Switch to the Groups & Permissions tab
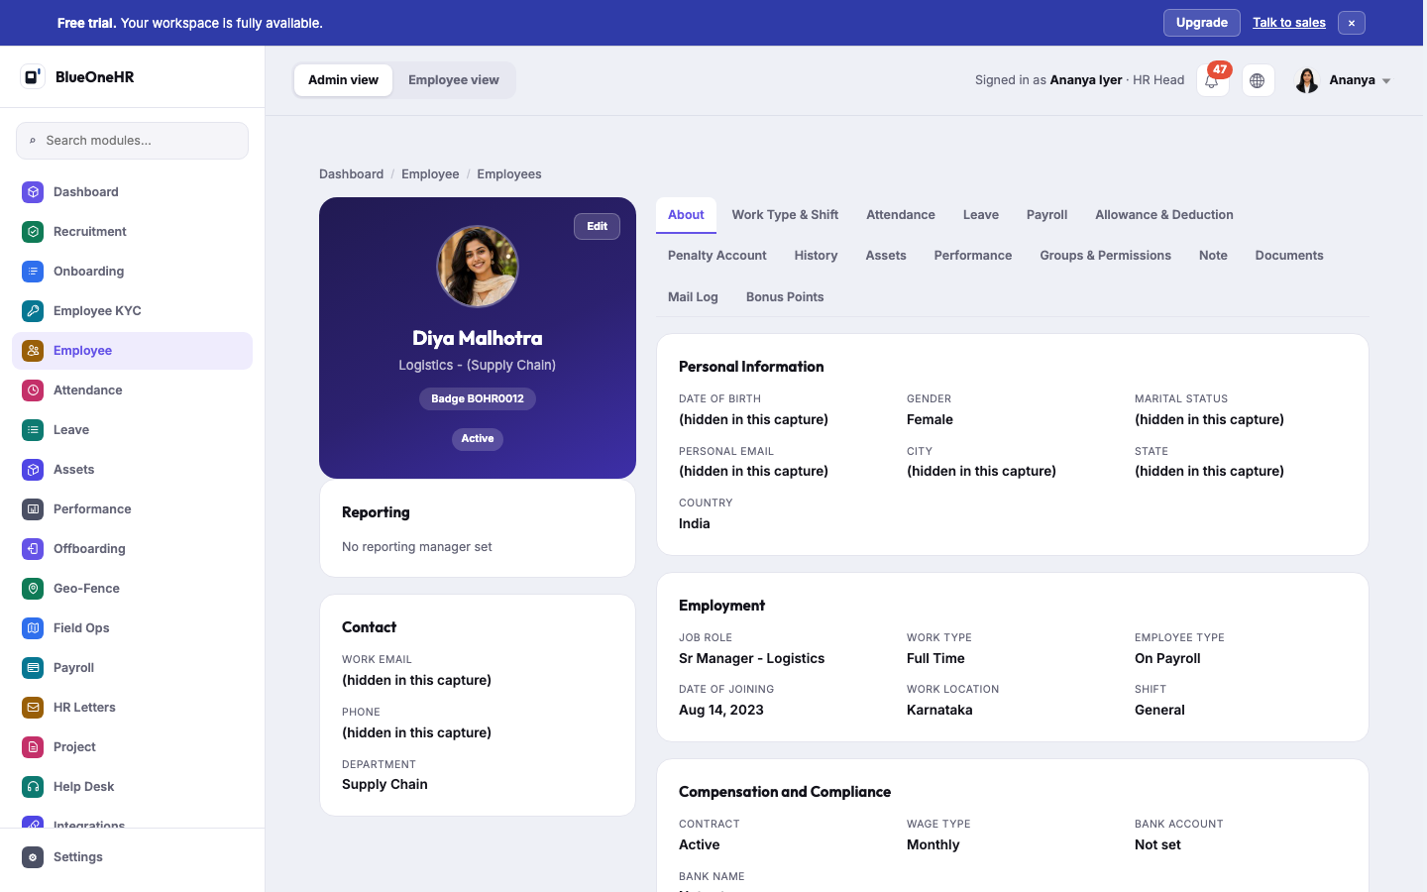 (1105, 256)
